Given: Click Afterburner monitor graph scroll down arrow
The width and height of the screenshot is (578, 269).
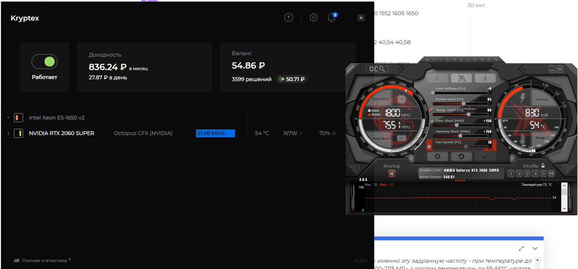Looking at the screenshot, I should (564, 208).
